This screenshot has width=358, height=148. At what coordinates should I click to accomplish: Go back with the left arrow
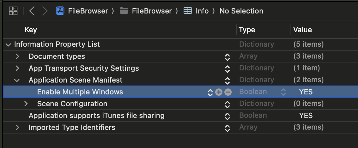pyautogui.click(x=32, y=11)
